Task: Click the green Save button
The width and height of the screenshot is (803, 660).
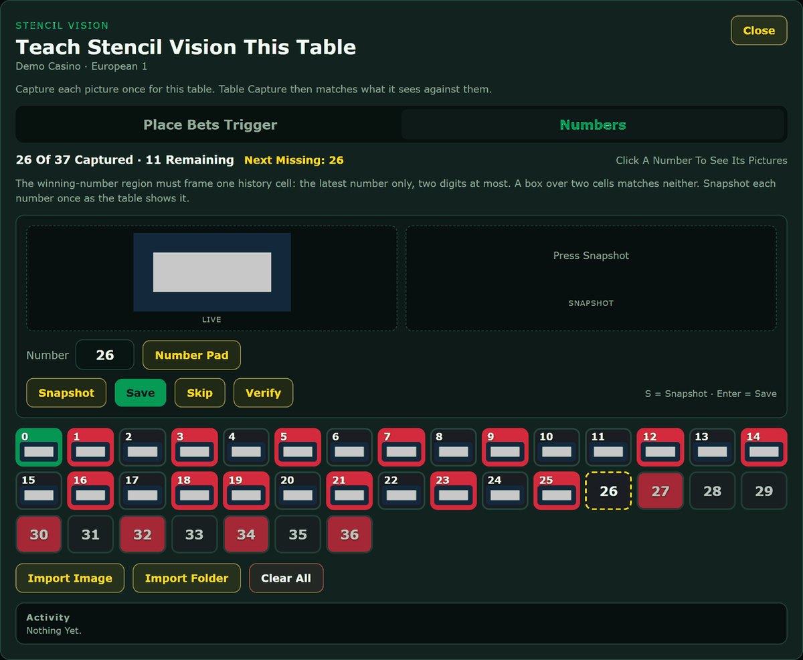Action: click(x=141, y=393)
